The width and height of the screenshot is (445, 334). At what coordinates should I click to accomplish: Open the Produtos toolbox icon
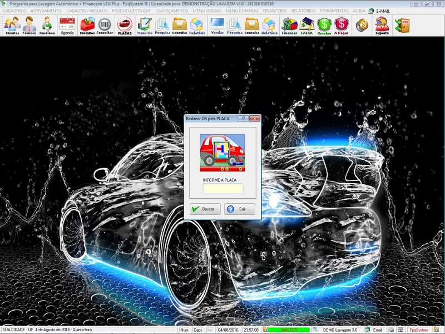87,26
